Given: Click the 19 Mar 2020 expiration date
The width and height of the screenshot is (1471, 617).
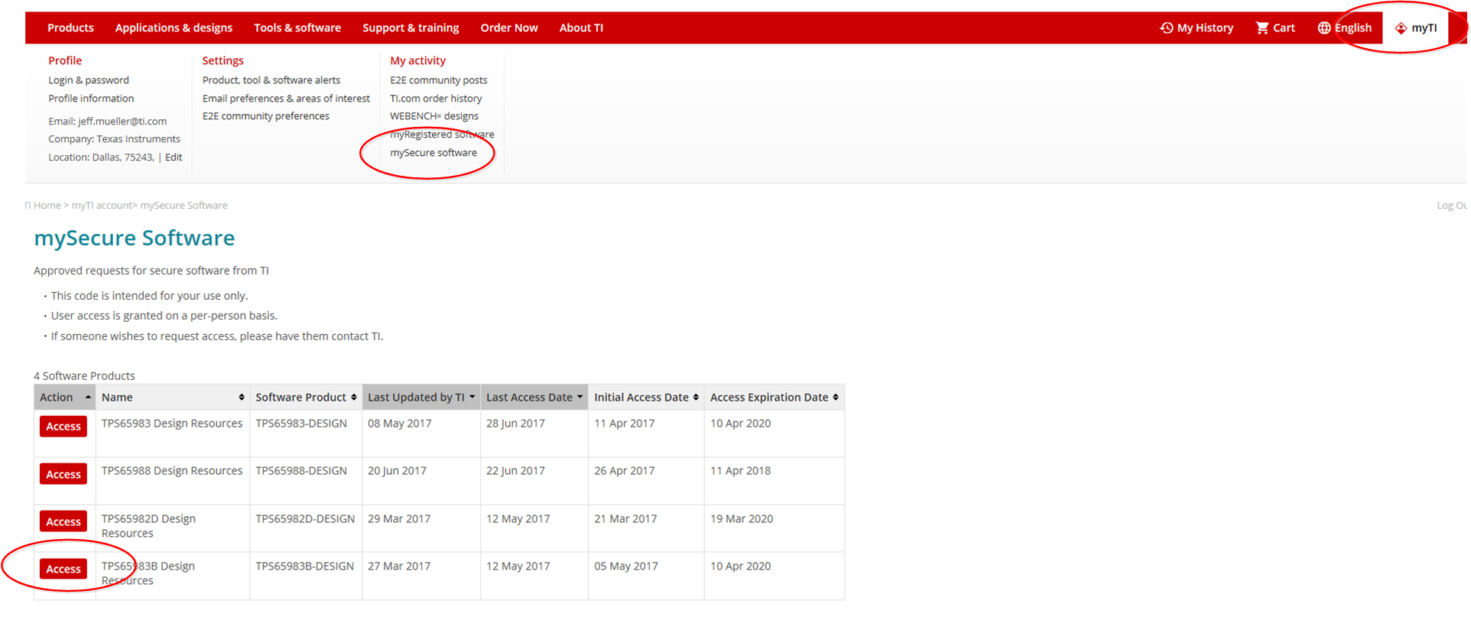Looking at the screenshot, I should 742,519.
